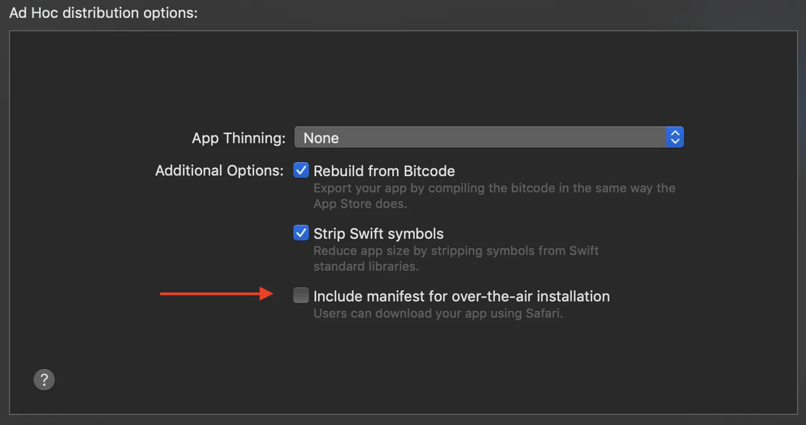Toggle the Rebuild from Bitcode checkbox
The height and width of the screenshot is (425, 806).
pyautogui.click(x=301, y=171)
